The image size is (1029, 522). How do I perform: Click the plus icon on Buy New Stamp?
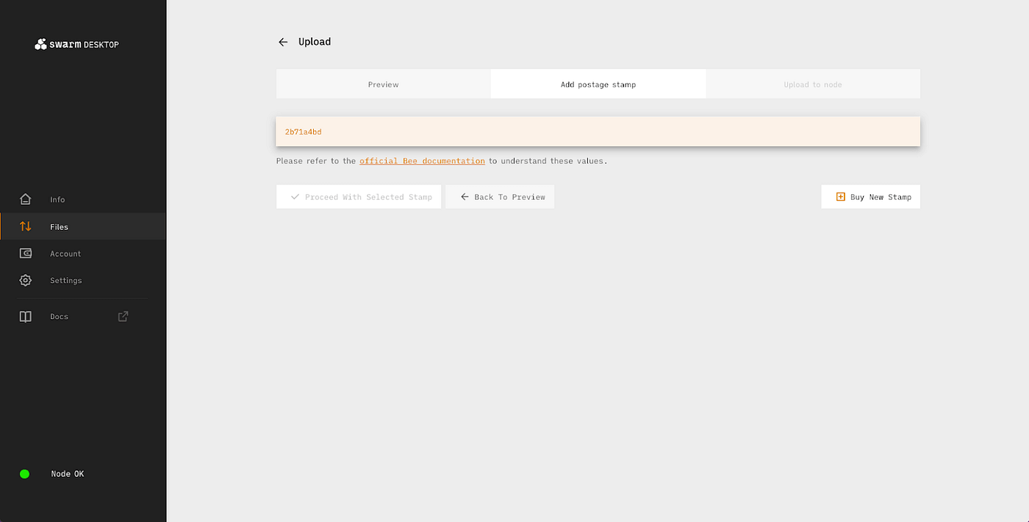[841, 197]
